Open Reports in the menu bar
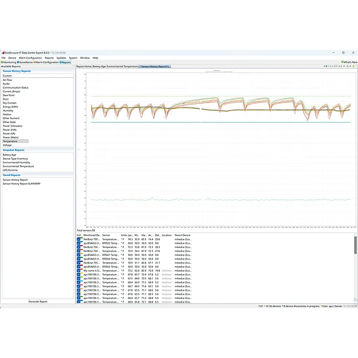The width and height of the screenshot is (358, 358). point(49,58)
